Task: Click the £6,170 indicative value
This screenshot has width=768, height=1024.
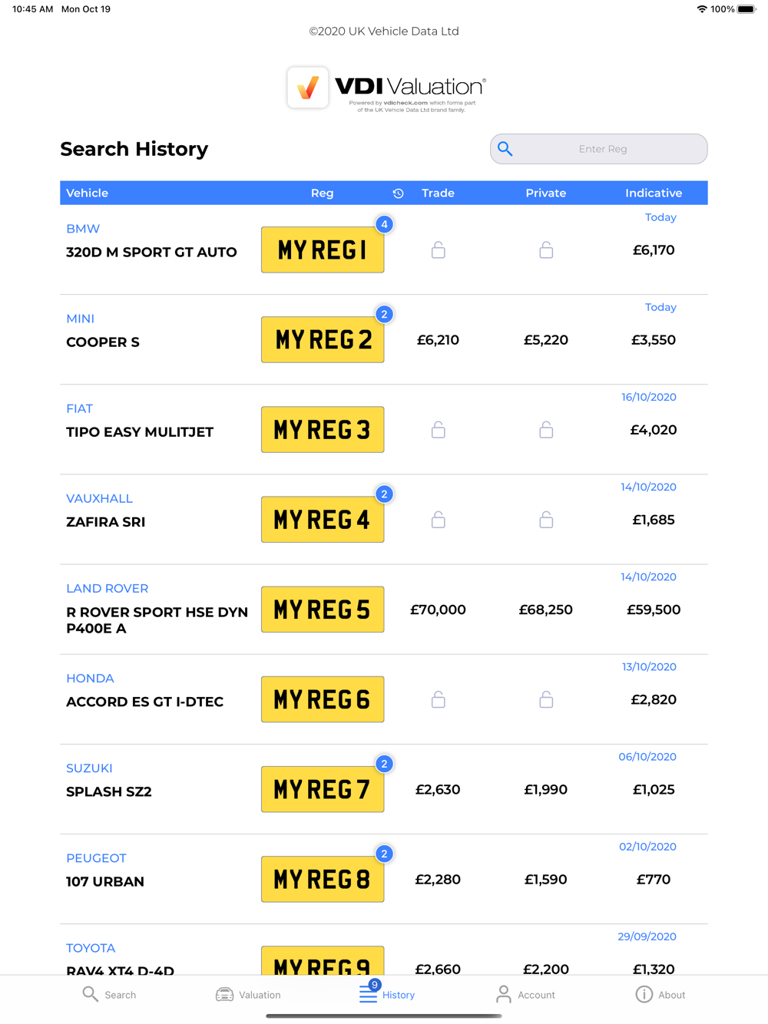Action: (654, 249)
